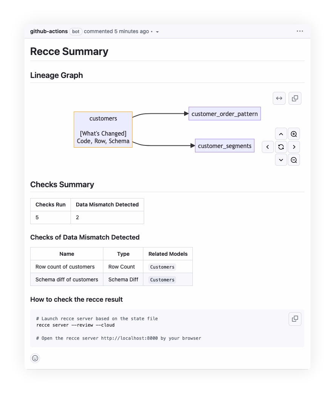
Task: Click the 'Lineage Graph' heading
Action: (x=57, y=75)
